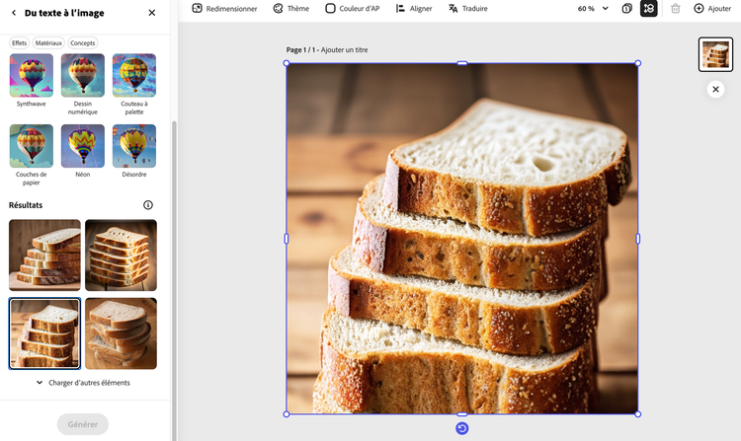Choose the Dessin numérique style thumbnail
The height and width of the screenshot is (441, 741).
coord(83,75)
